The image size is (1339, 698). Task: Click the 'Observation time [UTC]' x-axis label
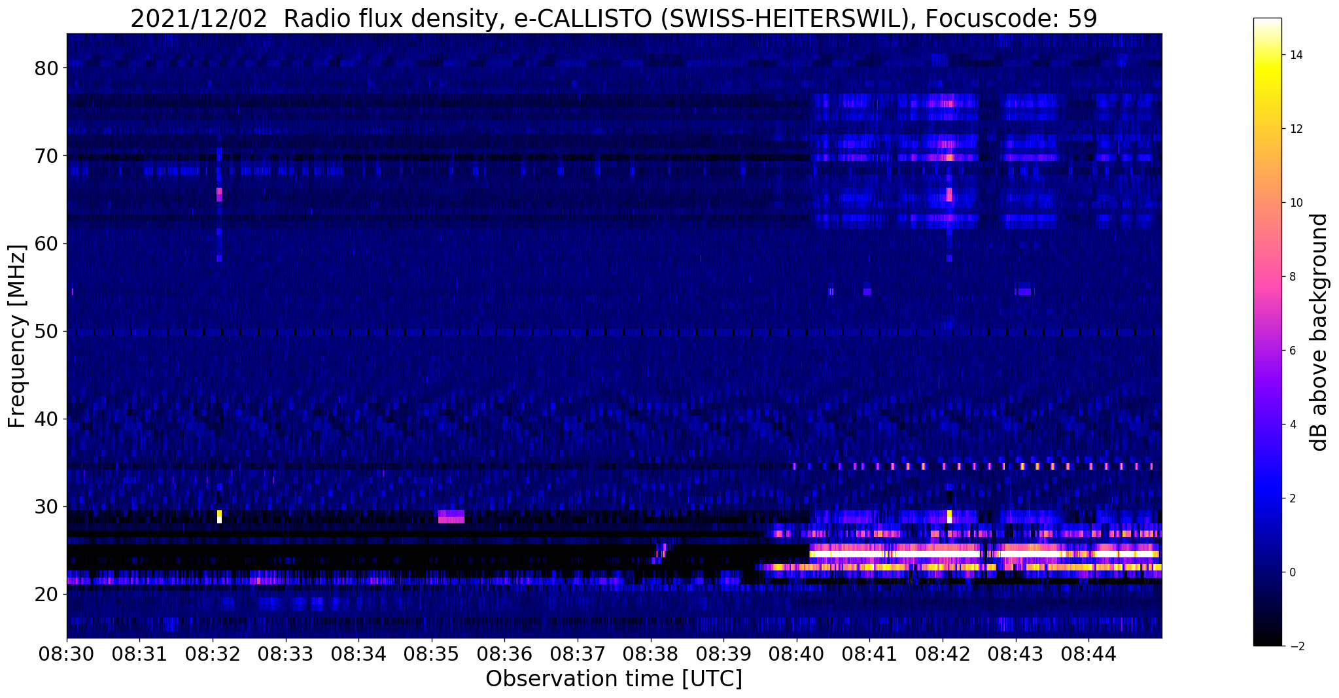point(614,678)
